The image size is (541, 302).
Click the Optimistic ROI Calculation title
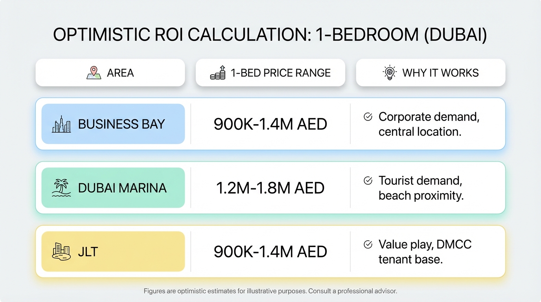(x=270, y=35)
